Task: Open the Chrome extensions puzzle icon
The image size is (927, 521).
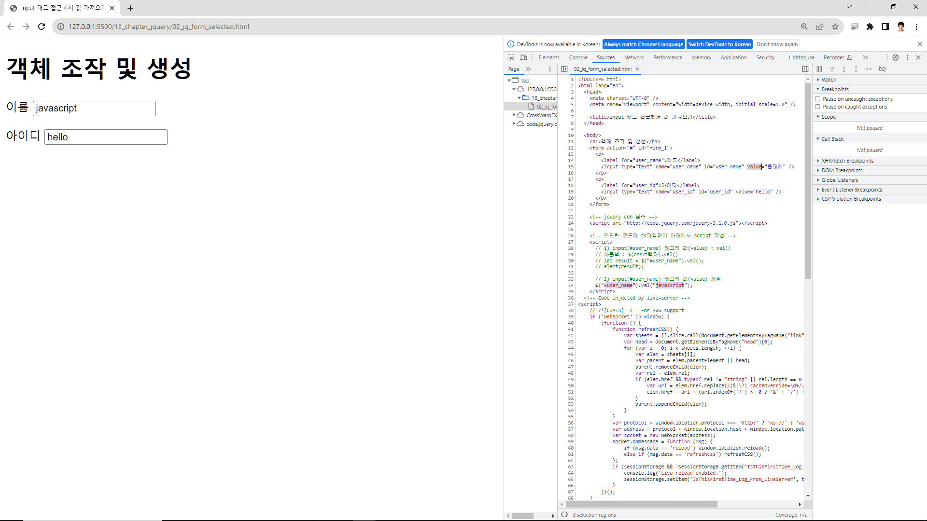Action: point(870,27)
